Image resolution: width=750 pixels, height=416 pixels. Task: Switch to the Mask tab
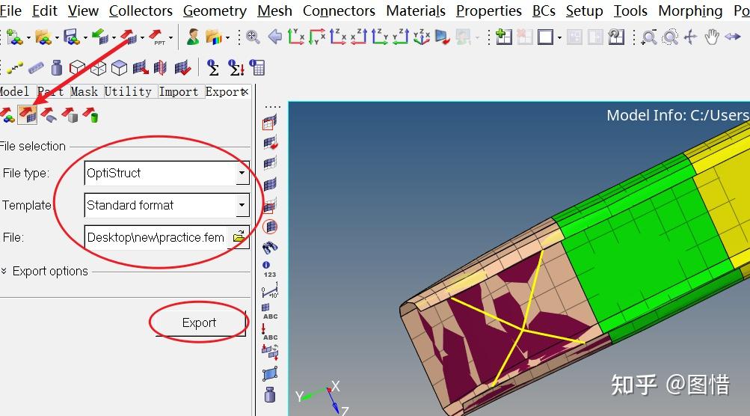[84, 91]
